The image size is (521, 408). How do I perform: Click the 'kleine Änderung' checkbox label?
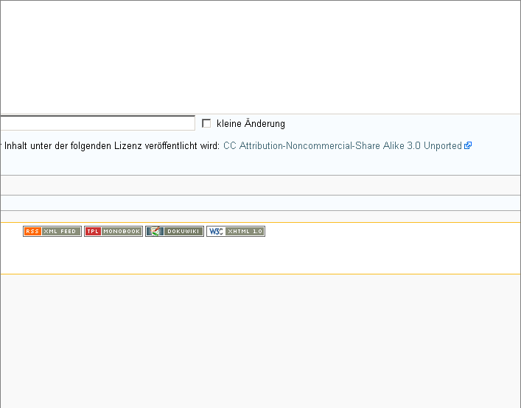pos(251,124)
